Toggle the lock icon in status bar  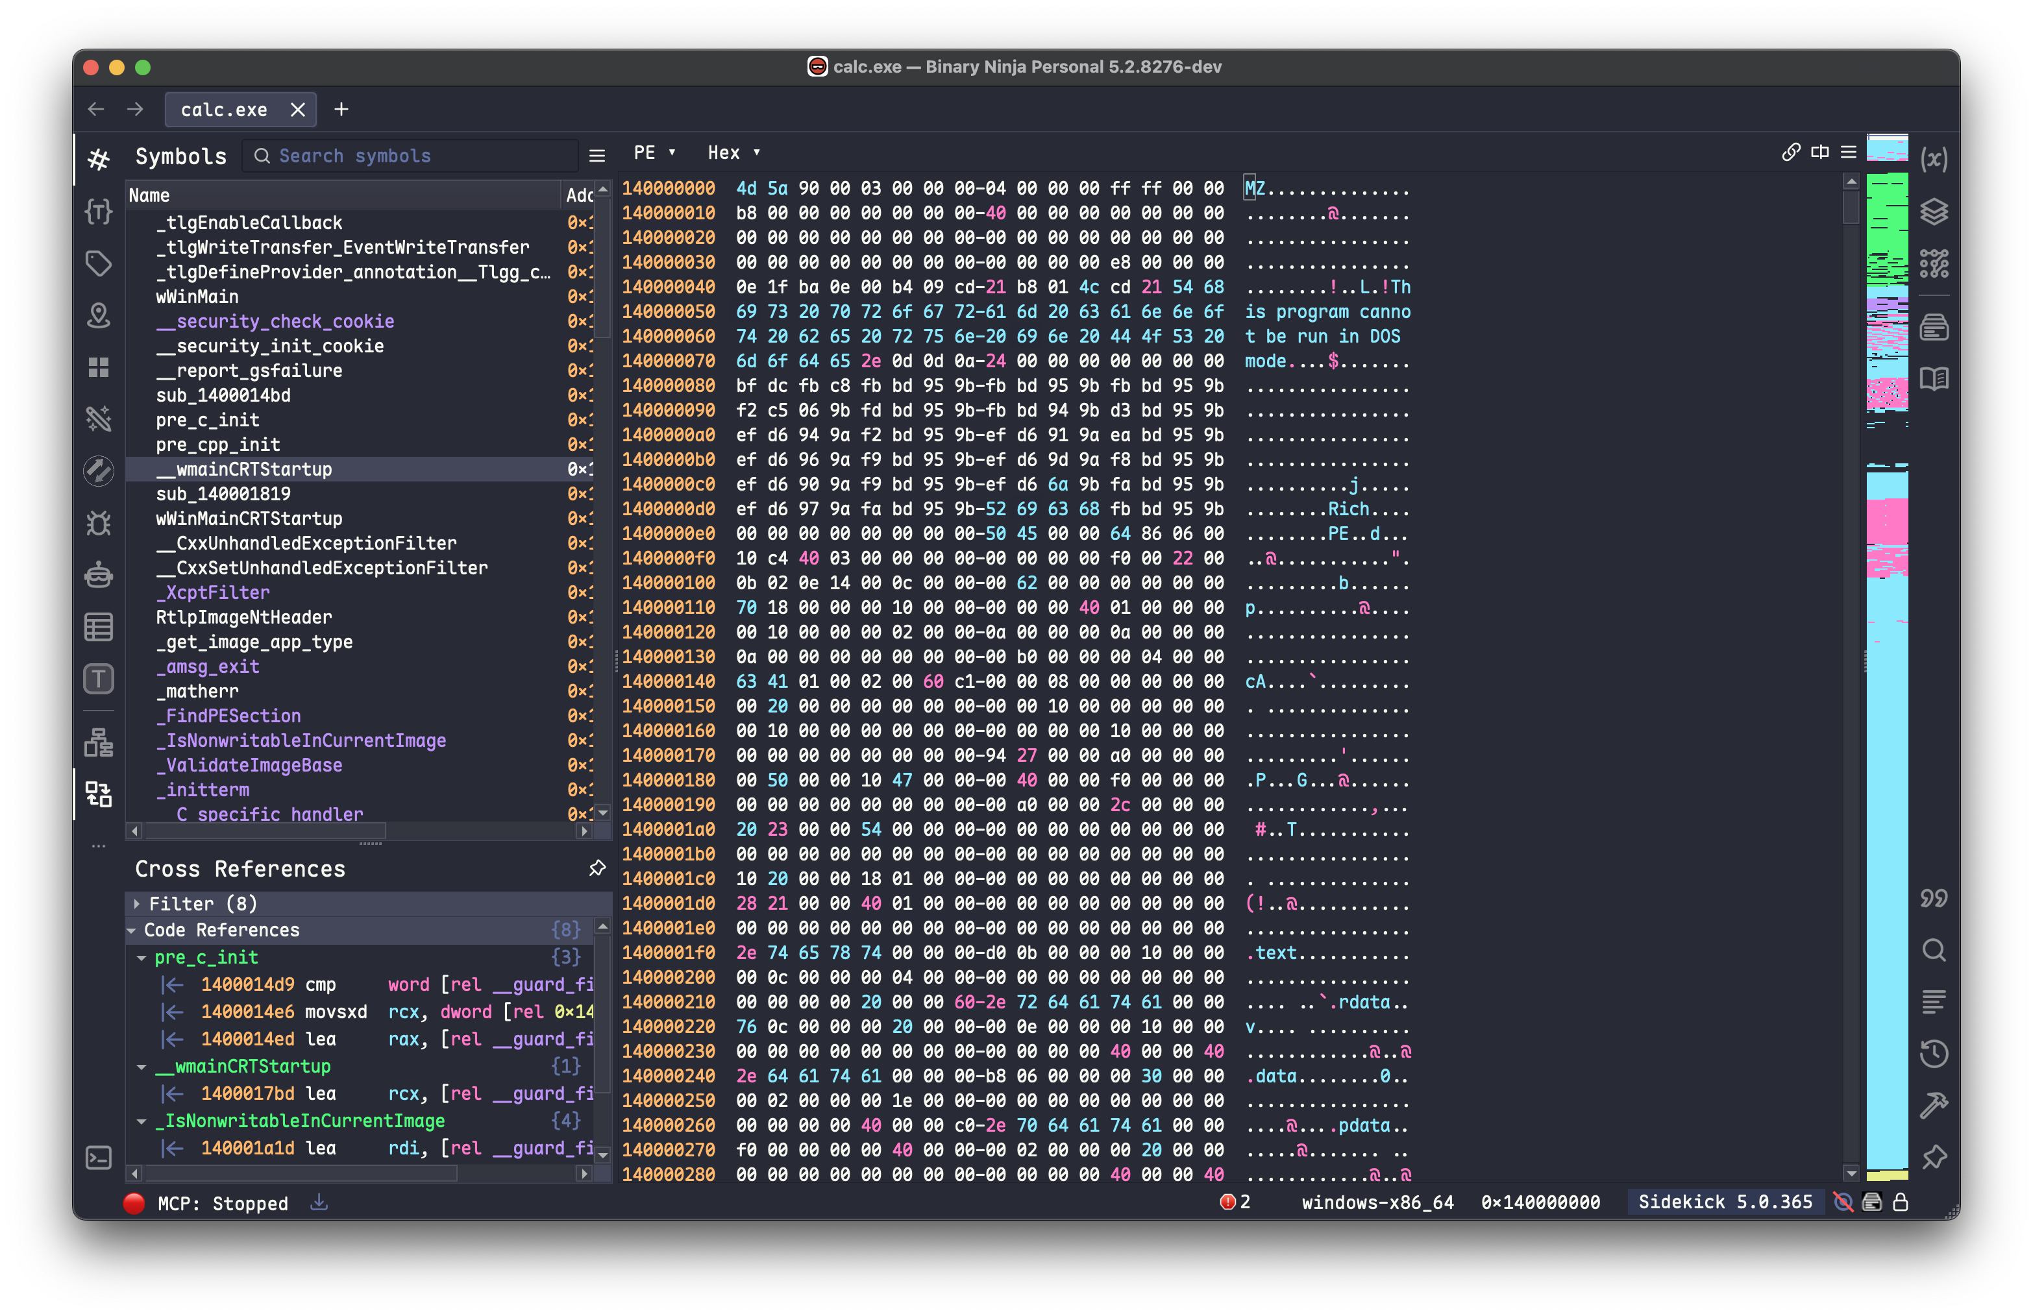coord(1901,1202)
